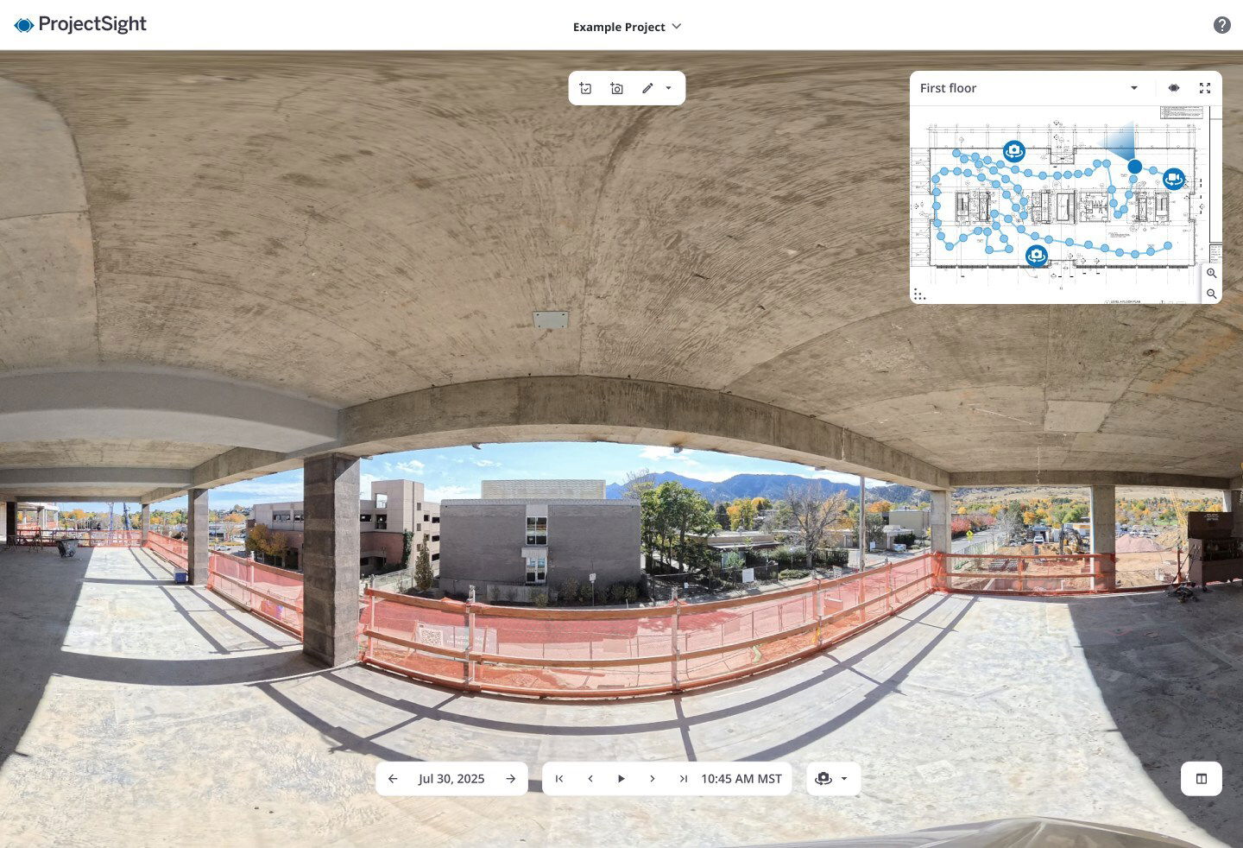
Task: Click the Jul 30, 2025 date label
Action: [x=451, y=778]
